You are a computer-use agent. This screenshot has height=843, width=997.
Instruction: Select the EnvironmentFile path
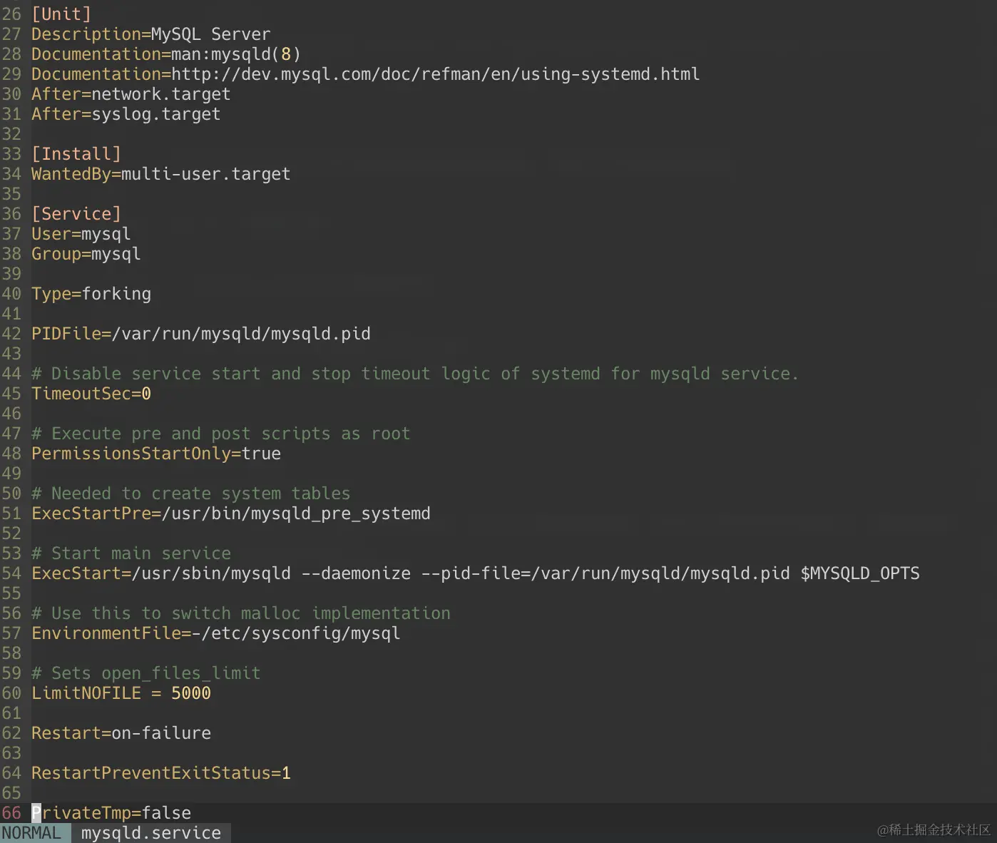pyautogui.click(x=215, y=633)
